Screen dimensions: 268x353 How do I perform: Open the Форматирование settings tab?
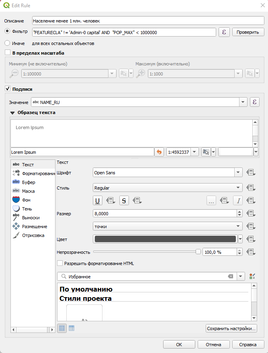[33, 173]
